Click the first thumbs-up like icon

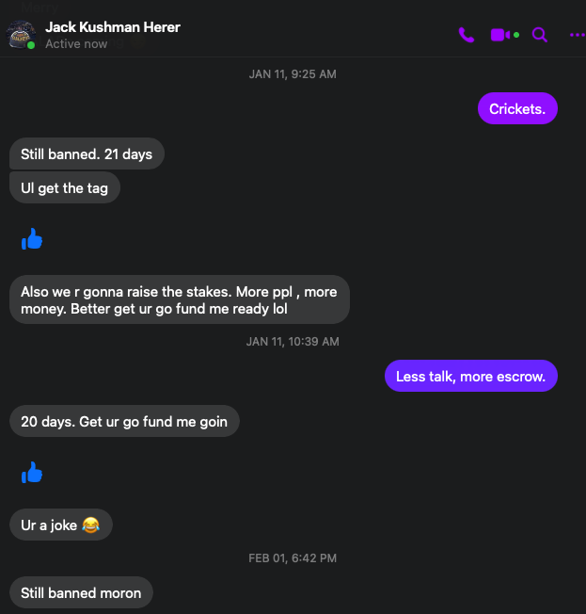pyautogui.click(x=32, y=240)
